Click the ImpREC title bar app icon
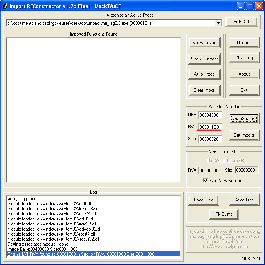 coord(5,6)
